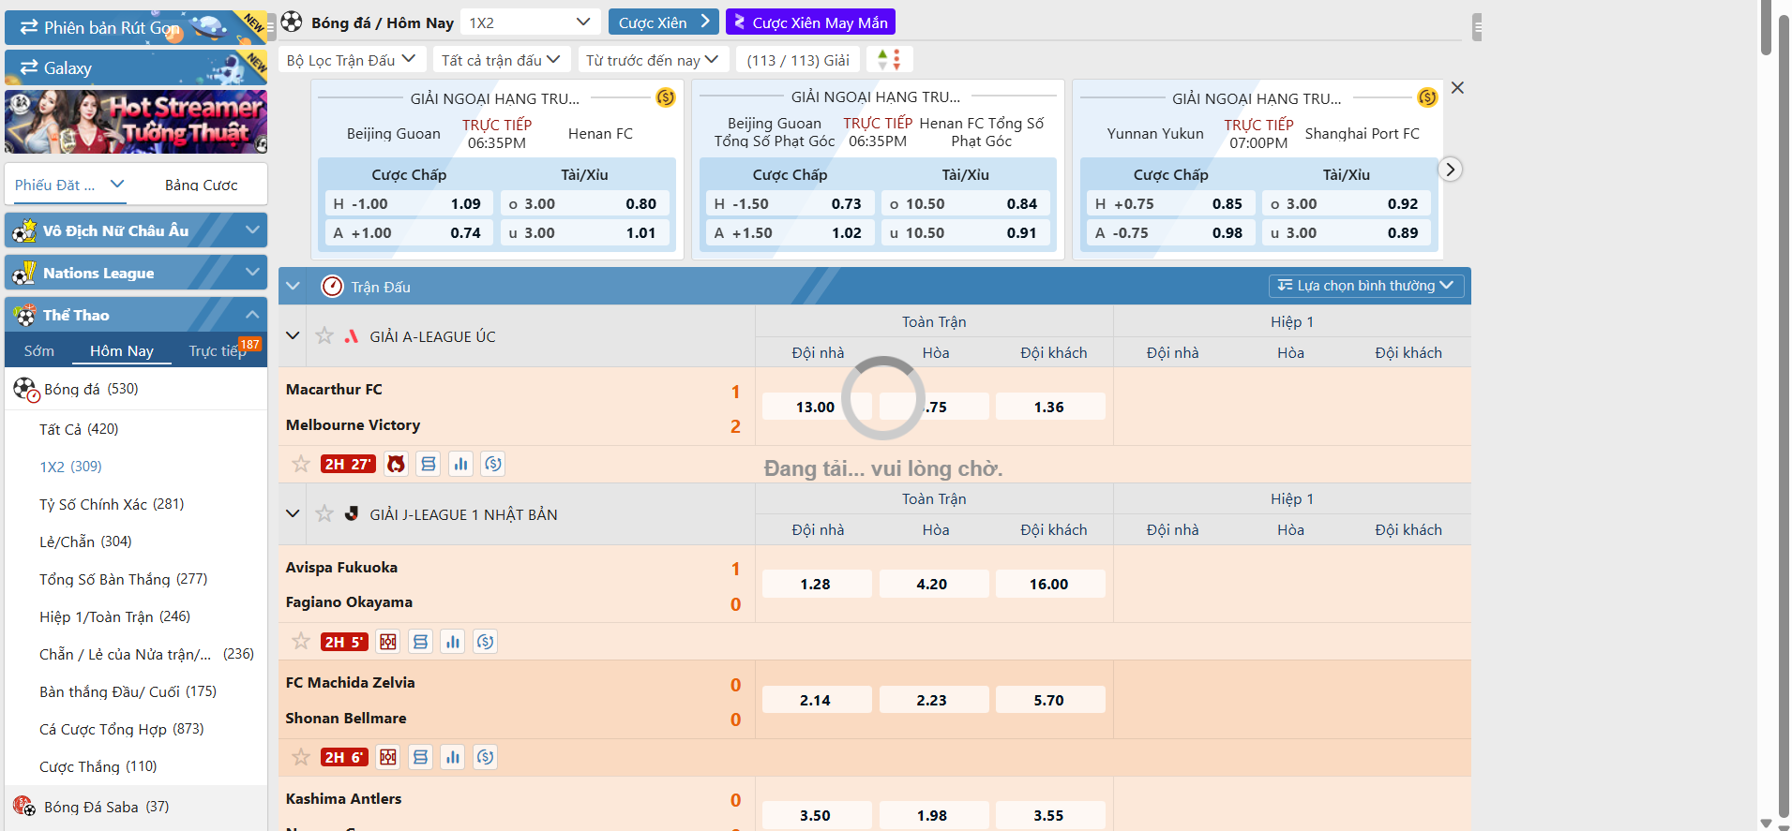Click the Trận Đấu clock icon
1792x831 pixels.
pos(332,286)
